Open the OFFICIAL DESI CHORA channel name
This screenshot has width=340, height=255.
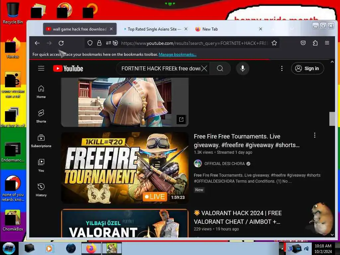tap(224, 164)
